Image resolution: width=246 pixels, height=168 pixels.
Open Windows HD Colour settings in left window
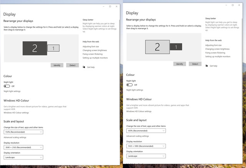(16, 113)
